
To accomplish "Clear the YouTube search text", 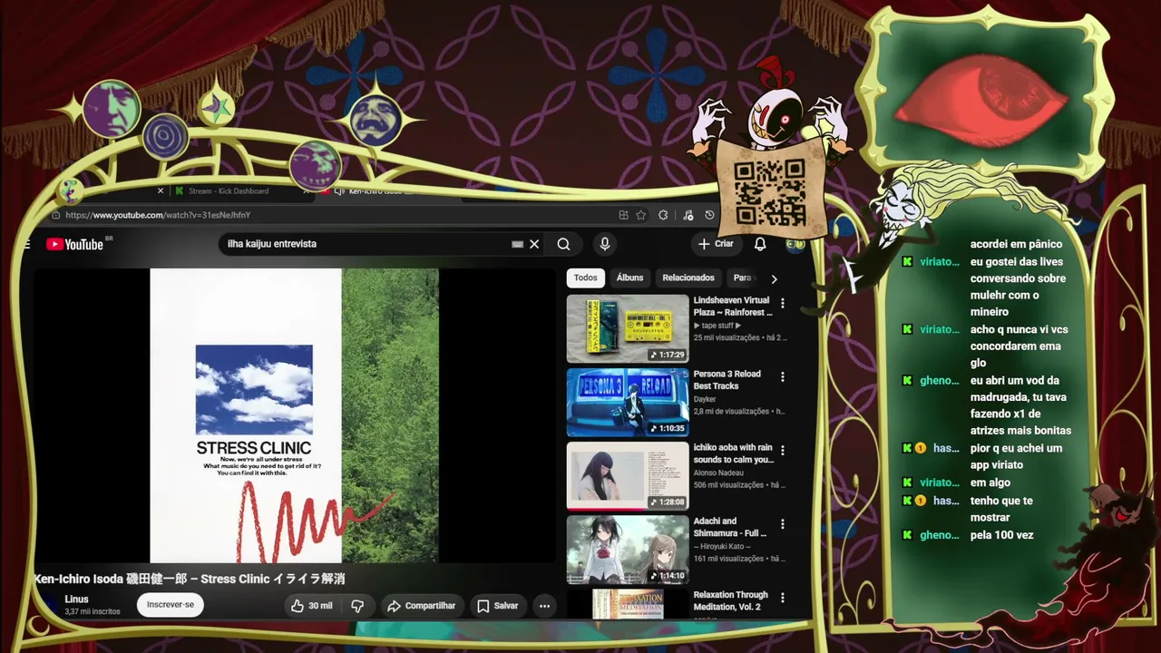I will click(534, 244).
